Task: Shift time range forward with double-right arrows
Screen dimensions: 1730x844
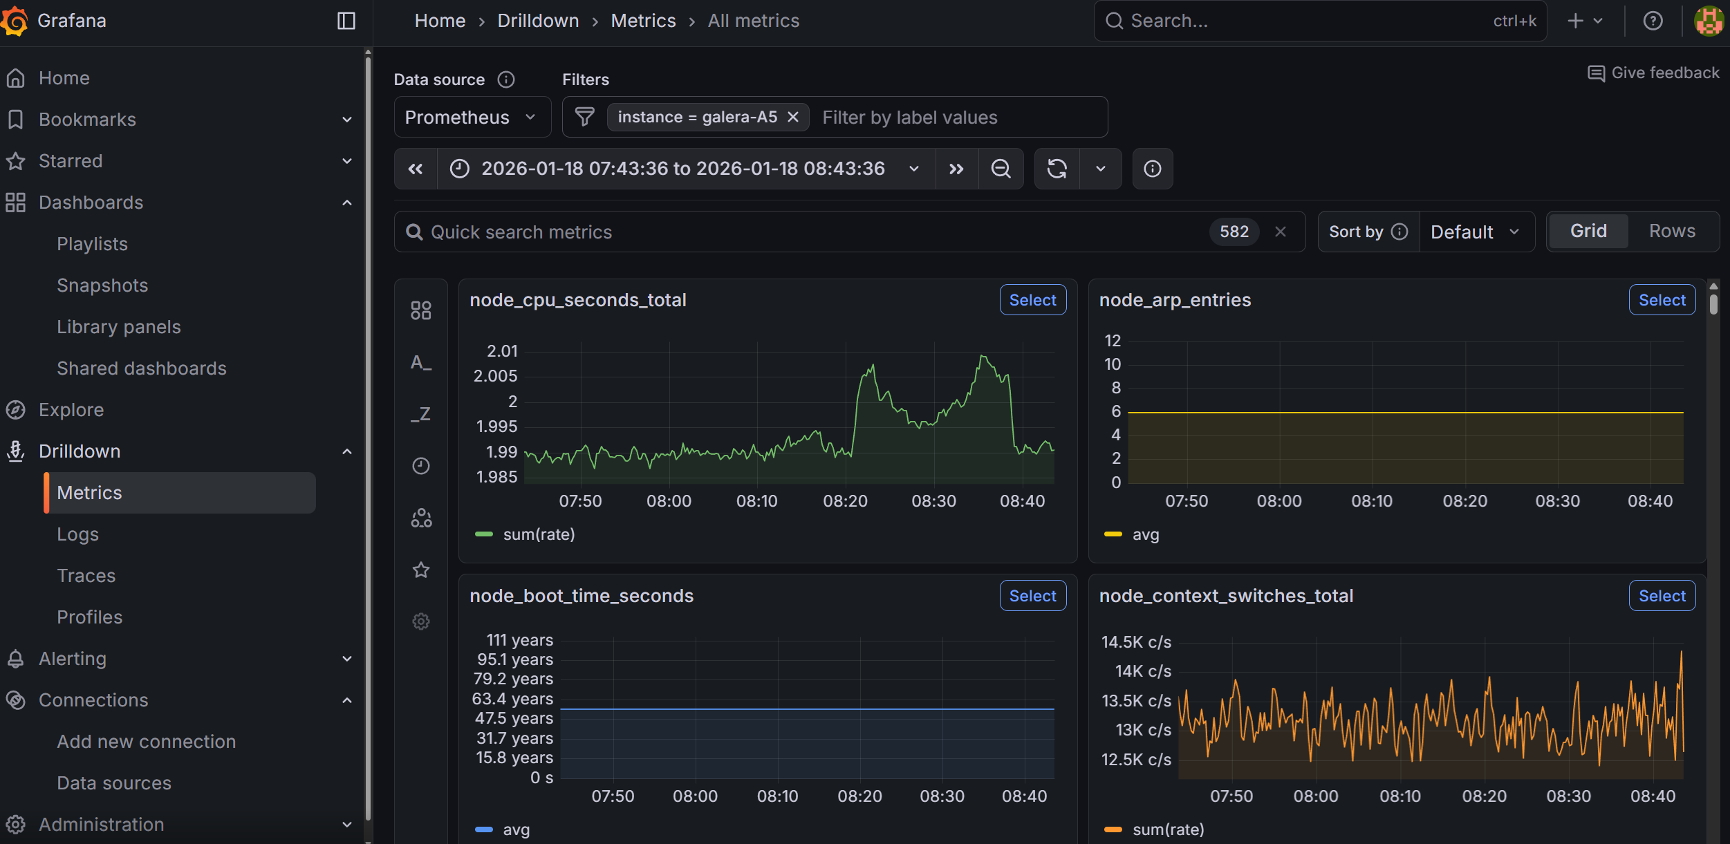Action: (956, 169)
